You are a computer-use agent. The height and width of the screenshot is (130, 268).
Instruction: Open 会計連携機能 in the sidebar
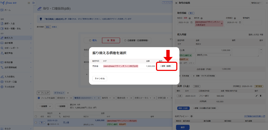click(16, 67)
